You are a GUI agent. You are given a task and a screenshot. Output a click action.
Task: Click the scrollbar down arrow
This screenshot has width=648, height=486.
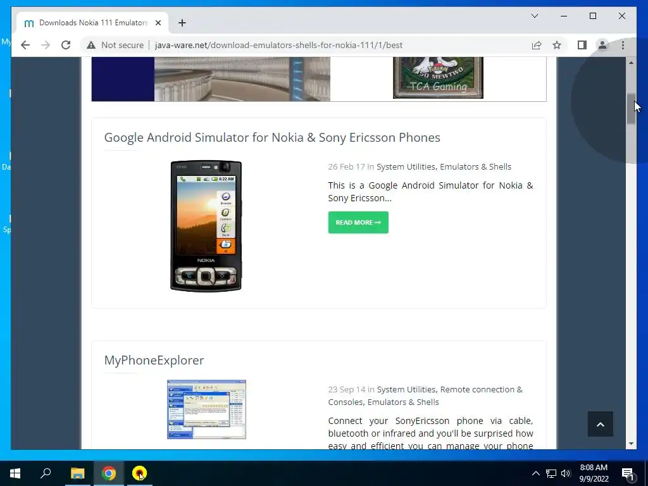tap(631, 444)
